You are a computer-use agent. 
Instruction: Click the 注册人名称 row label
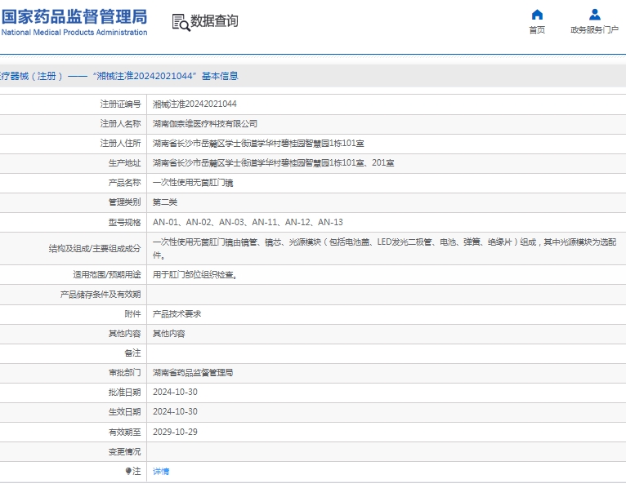121,123
